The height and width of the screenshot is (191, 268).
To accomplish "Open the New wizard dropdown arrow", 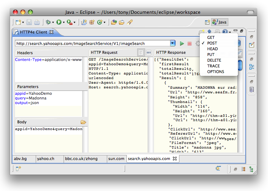I will [24, 22].
